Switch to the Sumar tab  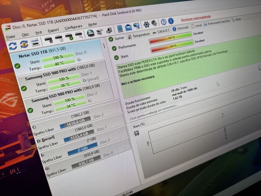click(116, 39)
